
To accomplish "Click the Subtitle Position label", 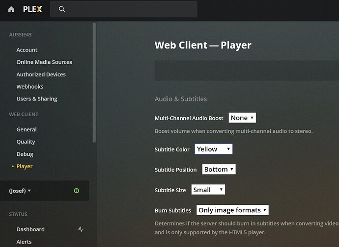I will (175, 170).
